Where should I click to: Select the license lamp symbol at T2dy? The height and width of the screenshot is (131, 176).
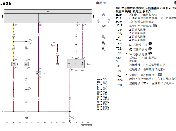click(x=26, y=64)
